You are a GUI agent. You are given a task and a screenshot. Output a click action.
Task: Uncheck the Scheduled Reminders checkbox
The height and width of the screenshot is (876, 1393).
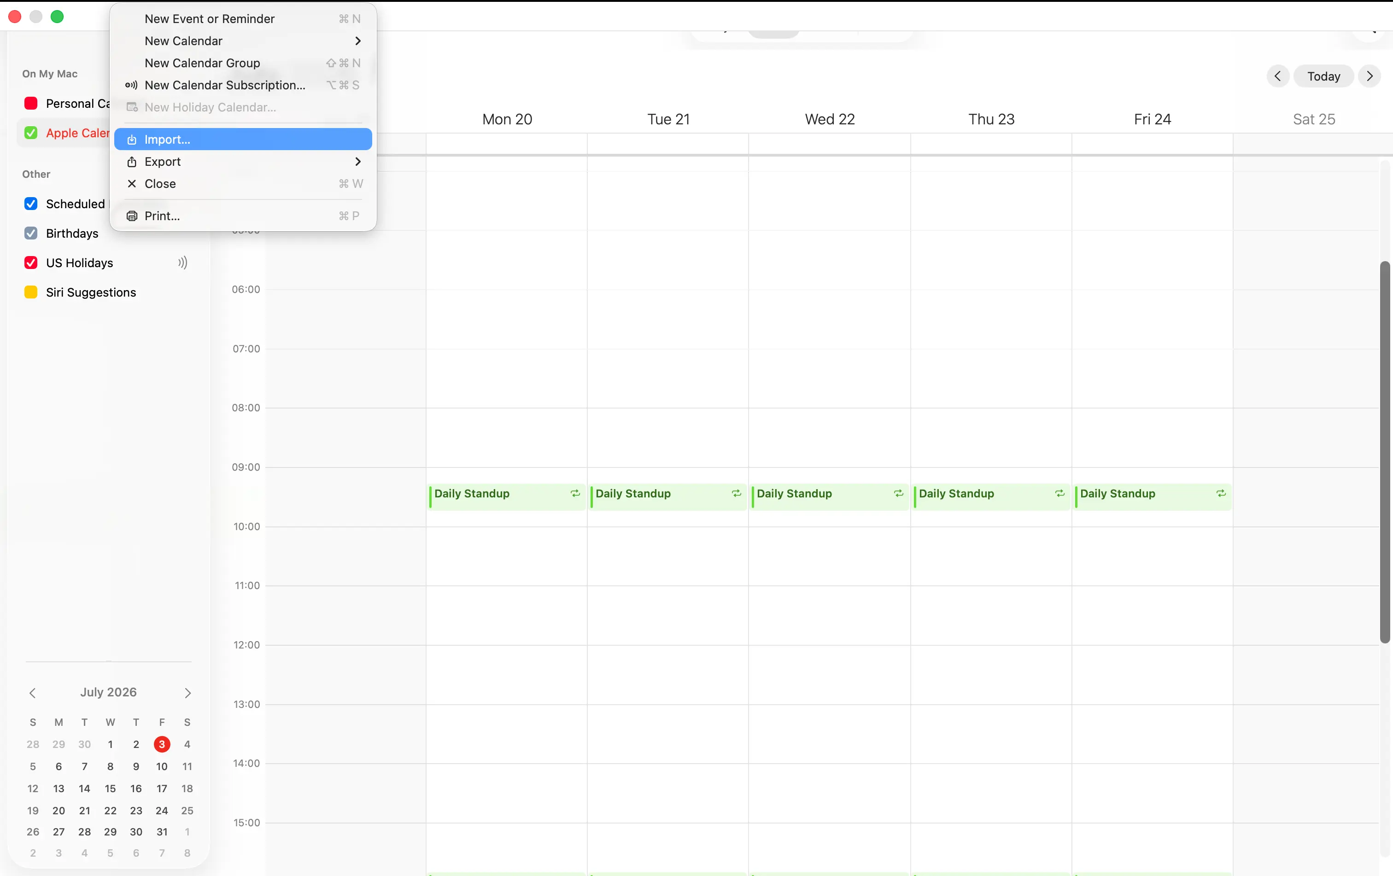(31, 204)
